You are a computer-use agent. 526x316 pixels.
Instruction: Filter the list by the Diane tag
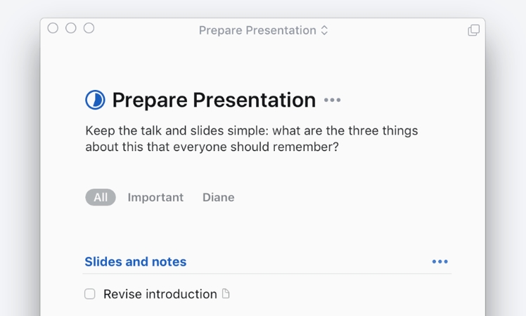[218, 197]
